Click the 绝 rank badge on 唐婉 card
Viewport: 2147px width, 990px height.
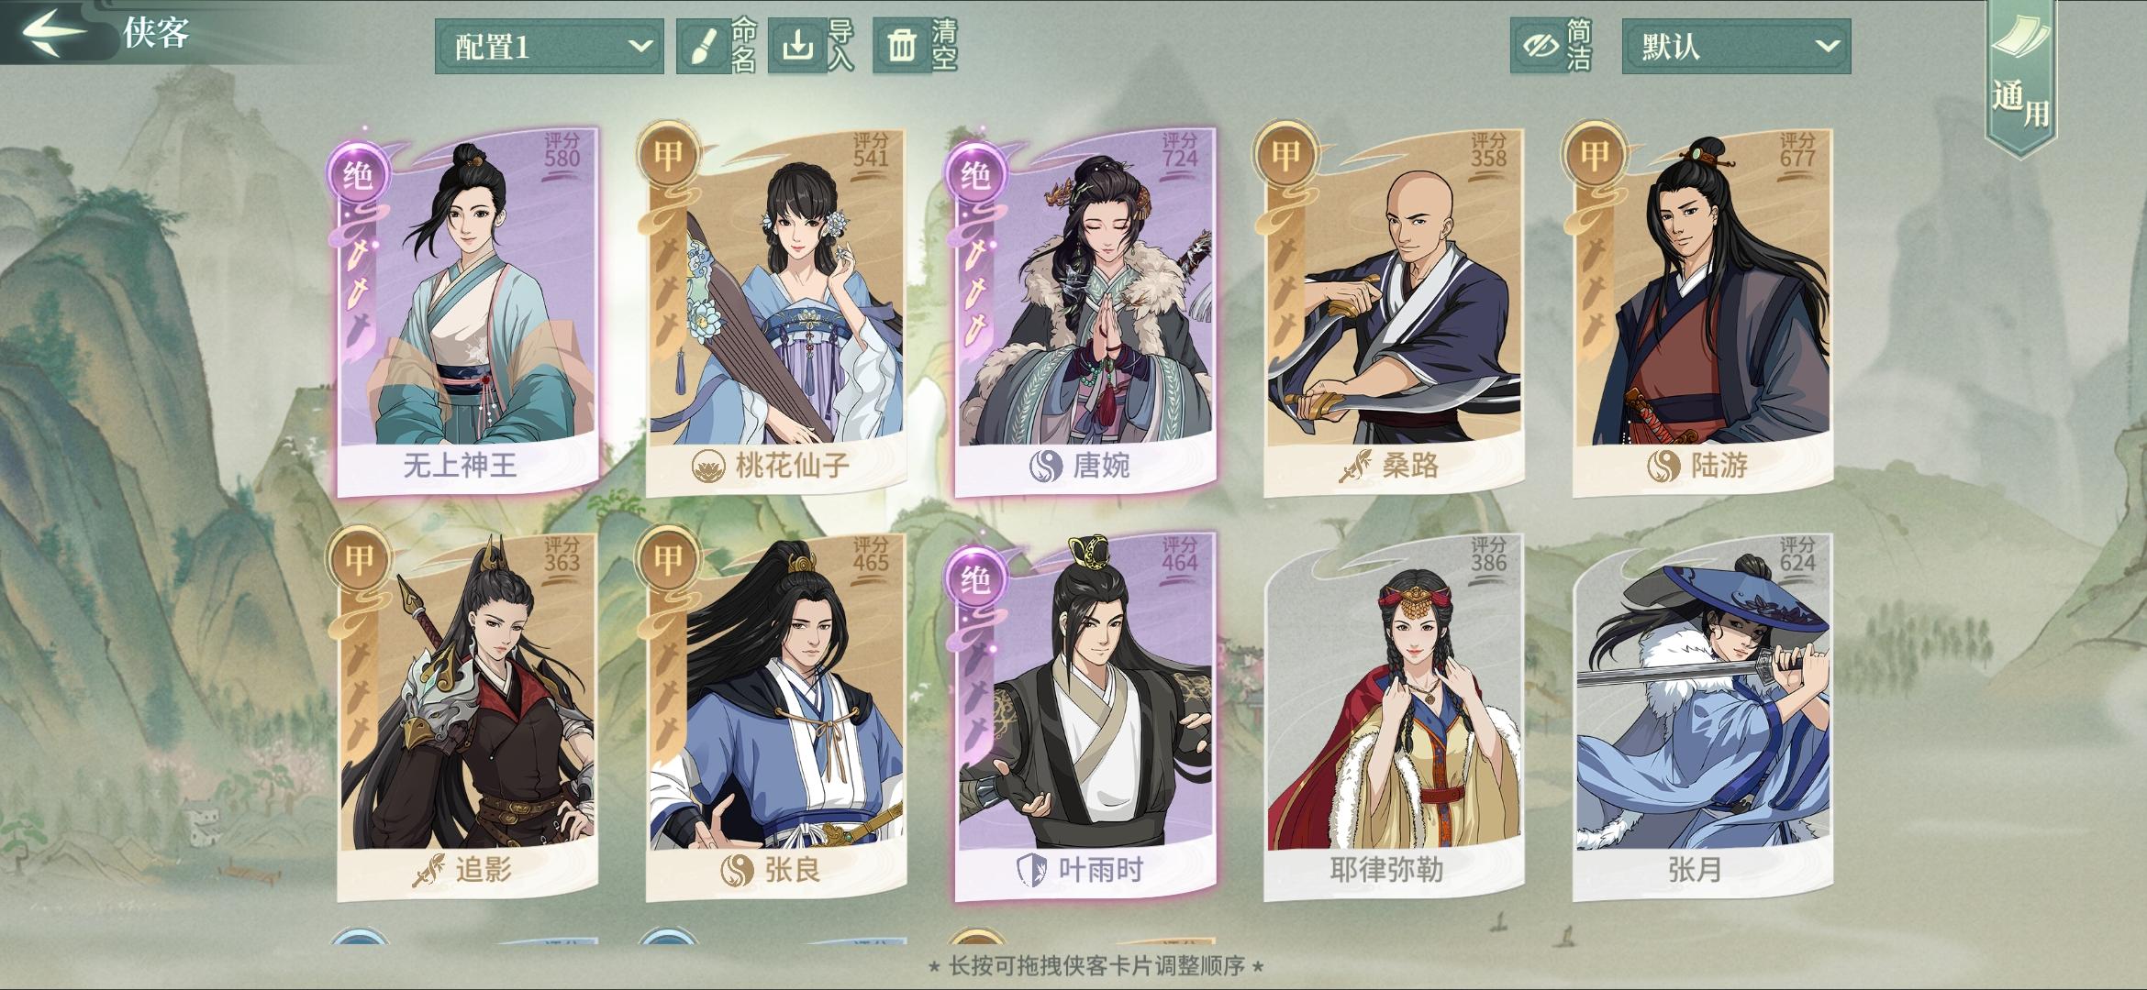[x=975, y=174]
